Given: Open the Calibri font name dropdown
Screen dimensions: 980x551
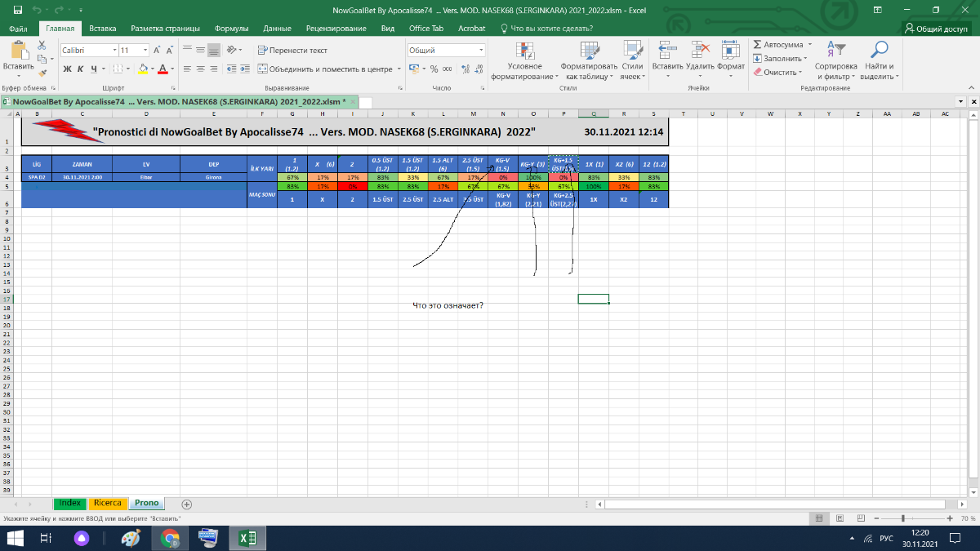Looking at the screenshot, I should click(114, 51).
